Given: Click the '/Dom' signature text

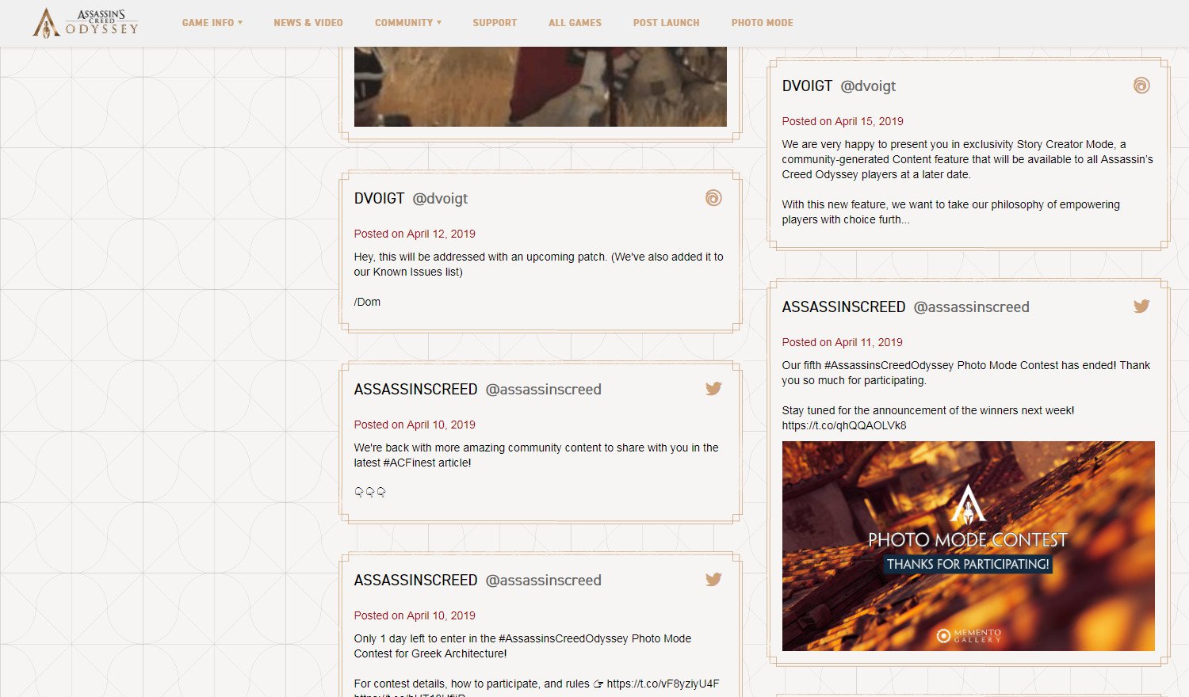Looking at the screenshot, I should tap(367, 302).
